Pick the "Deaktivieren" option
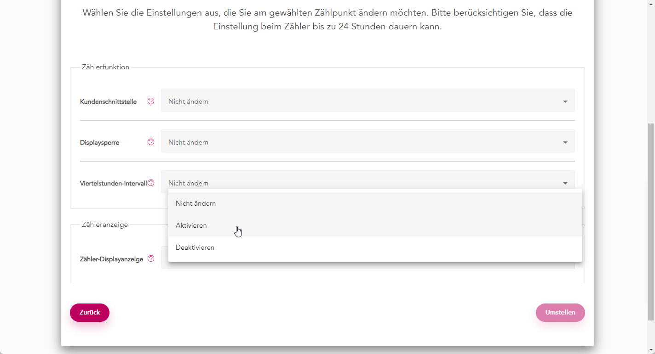The image size is (655, 354). coord(195,247)
